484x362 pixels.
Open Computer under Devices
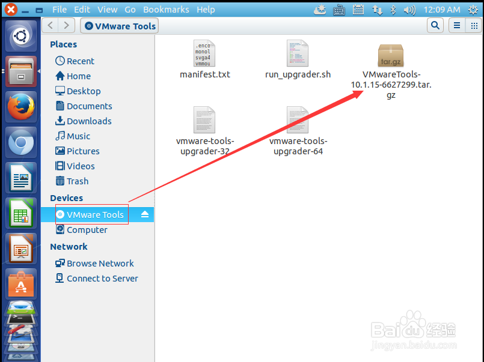[82, 230]
